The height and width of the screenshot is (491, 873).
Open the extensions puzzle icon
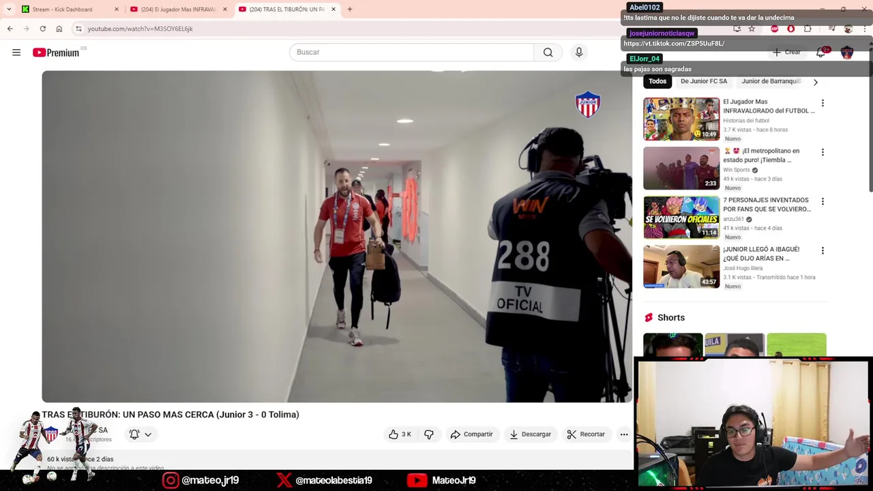click(808, 29)
